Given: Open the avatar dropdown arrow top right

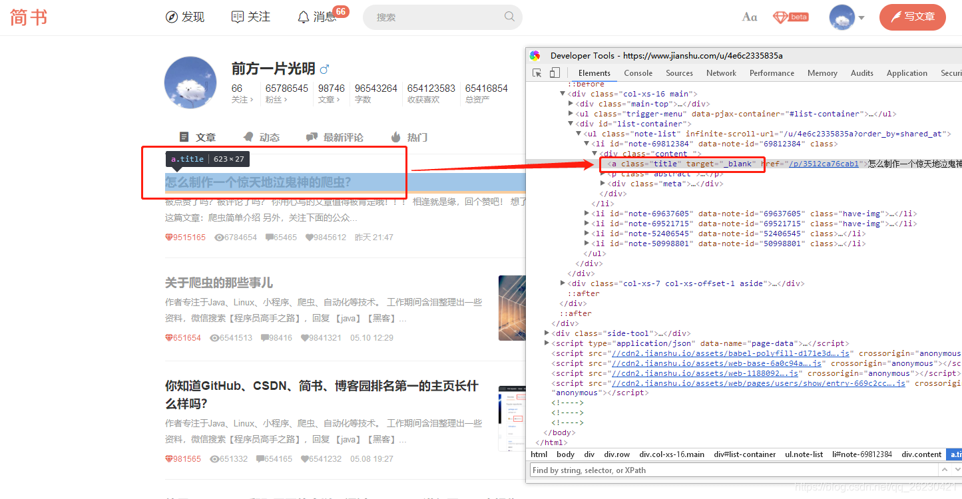Looking at the screenshot, I should pyautogui.click(x=861, y=17).
